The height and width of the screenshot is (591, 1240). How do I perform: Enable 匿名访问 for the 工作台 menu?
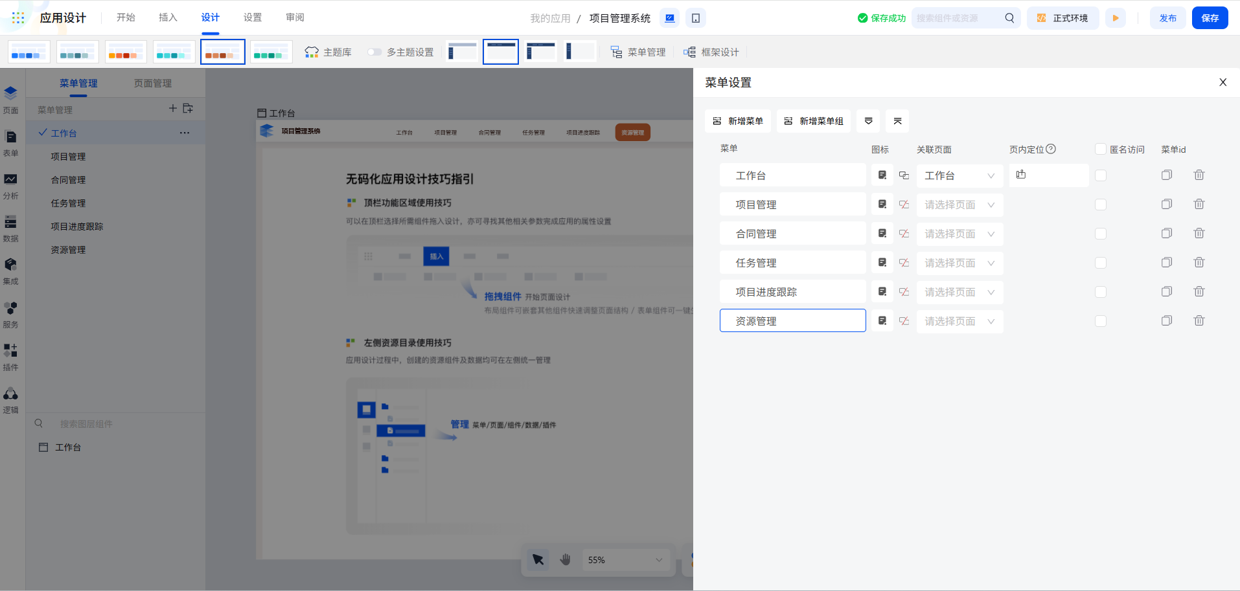(1101, 175)
